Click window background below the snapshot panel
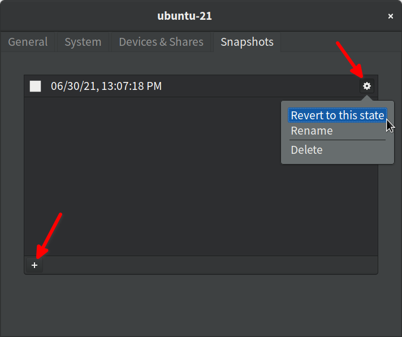402x337 pixels. click(201, 305)
